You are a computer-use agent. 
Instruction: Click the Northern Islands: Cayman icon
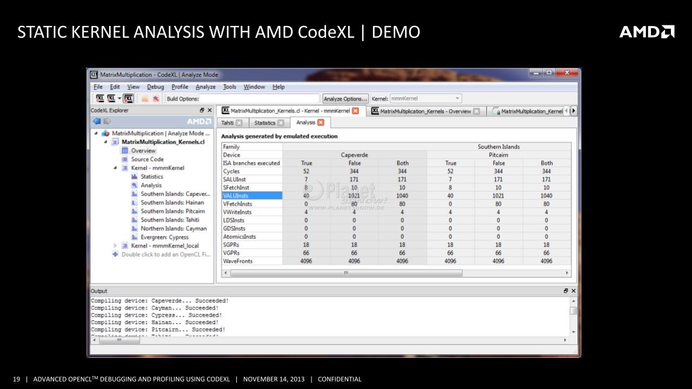[135, 229]
